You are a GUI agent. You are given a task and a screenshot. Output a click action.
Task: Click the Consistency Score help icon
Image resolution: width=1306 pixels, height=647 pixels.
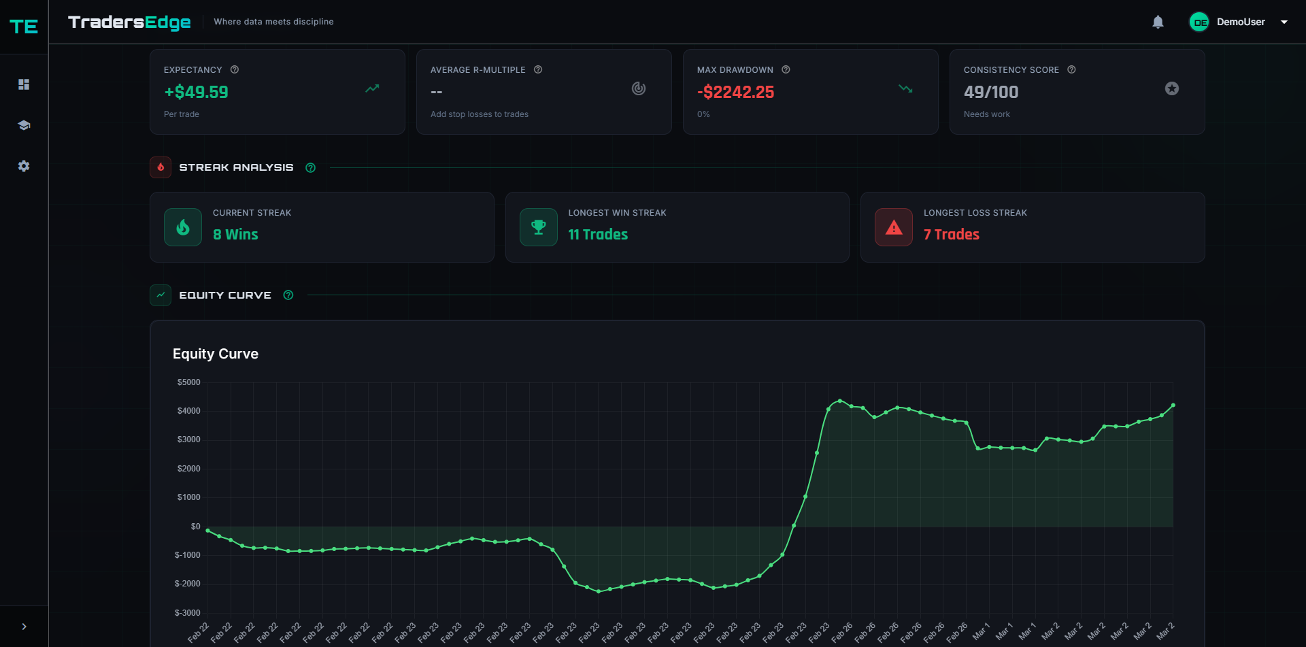(x=1071, y=69)
